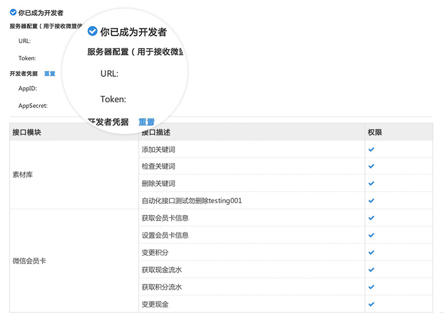This screenshot has height=320, width=444.
Task: Toggle the 获取现金流水 permission check
Action: point(372,270)
